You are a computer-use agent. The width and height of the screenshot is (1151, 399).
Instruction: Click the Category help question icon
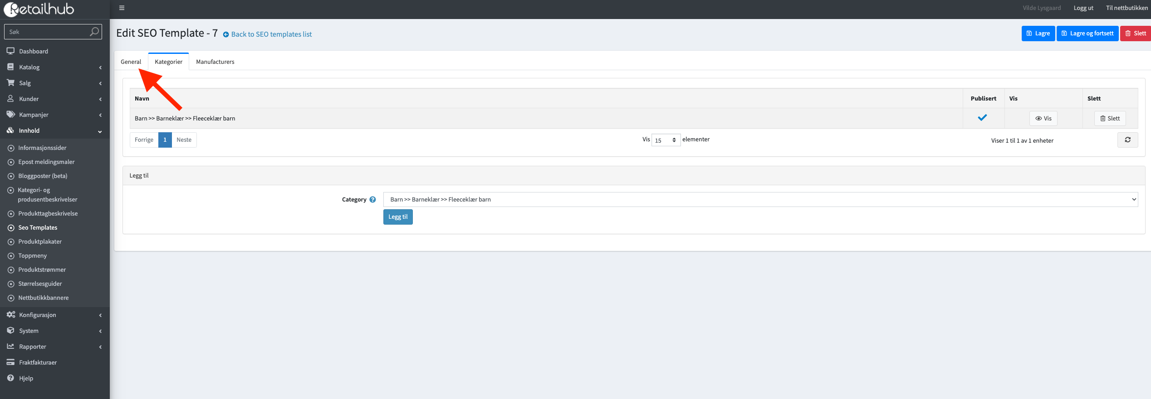372,200
